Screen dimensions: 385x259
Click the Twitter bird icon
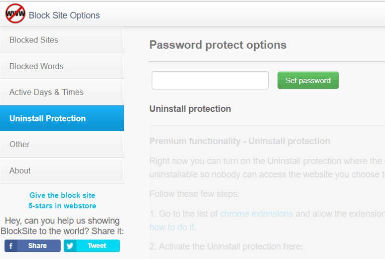(x=70, y=246)
